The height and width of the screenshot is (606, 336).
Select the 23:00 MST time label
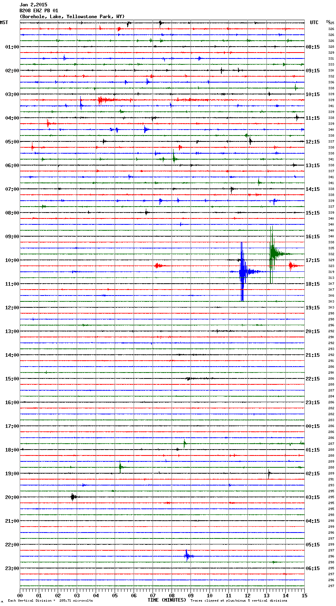pyautogui.click(x=12, y=568)
